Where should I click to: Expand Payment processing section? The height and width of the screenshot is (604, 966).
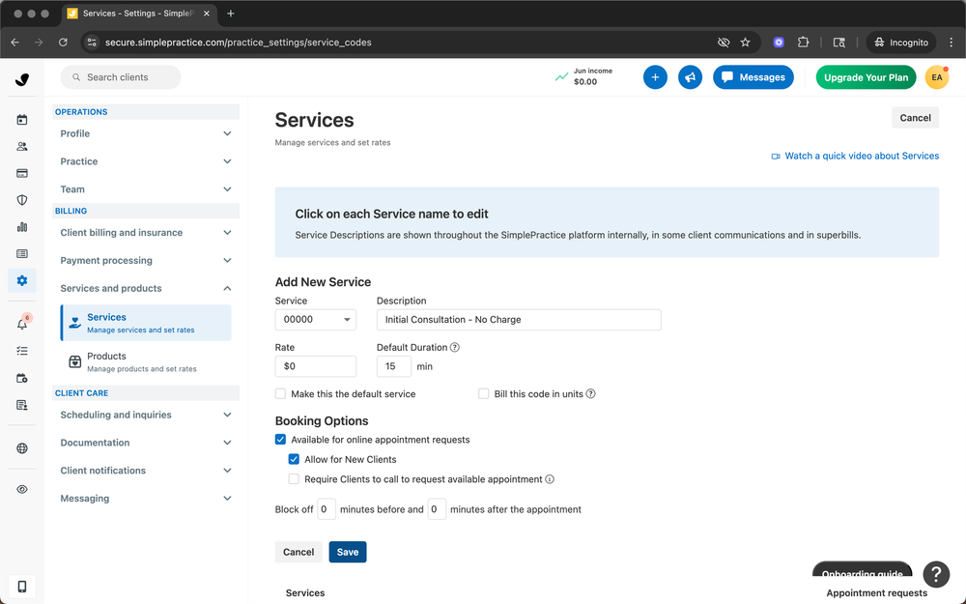[x=146, y=260]
